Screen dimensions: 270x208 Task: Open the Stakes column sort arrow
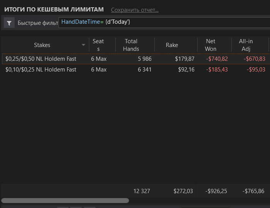click(83, 45)
